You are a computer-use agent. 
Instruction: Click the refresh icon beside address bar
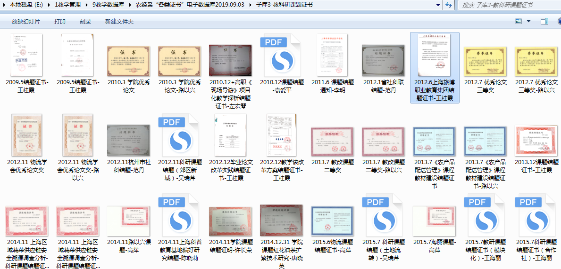coord(449,5)
